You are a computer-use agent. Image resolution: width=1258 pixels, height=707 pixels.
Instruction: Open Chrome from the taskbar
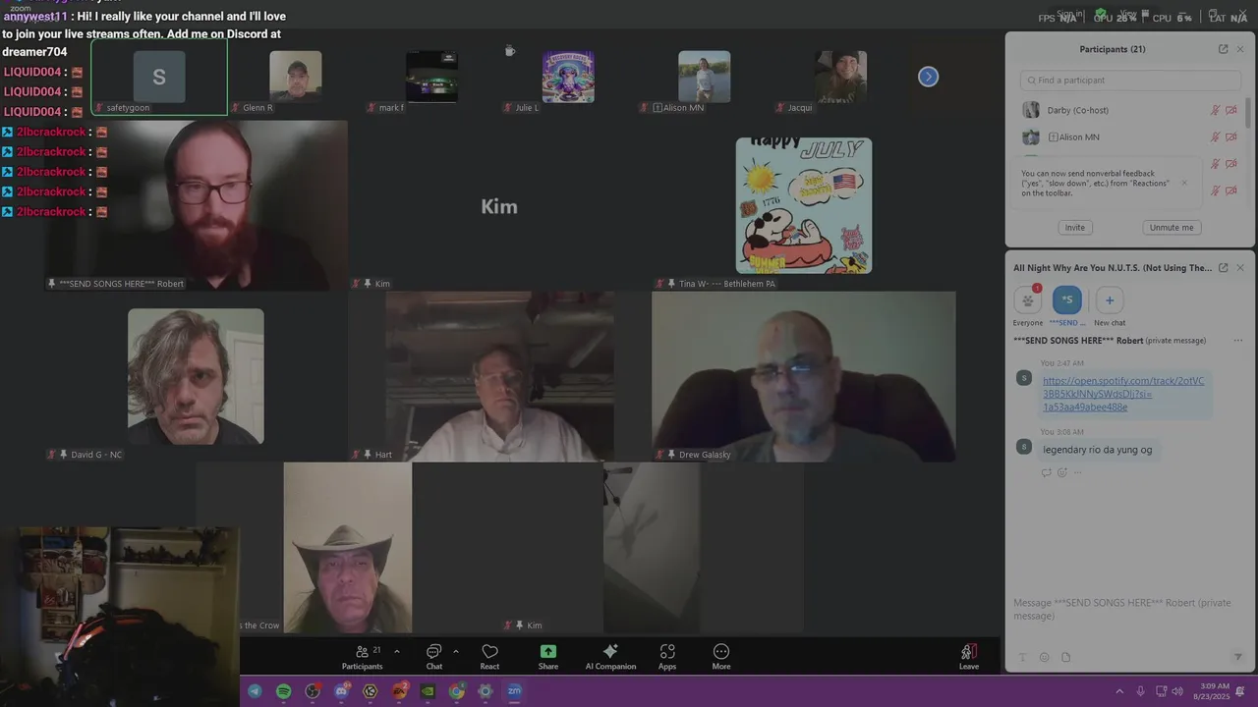pyautogui.click(x=456, y=691)
